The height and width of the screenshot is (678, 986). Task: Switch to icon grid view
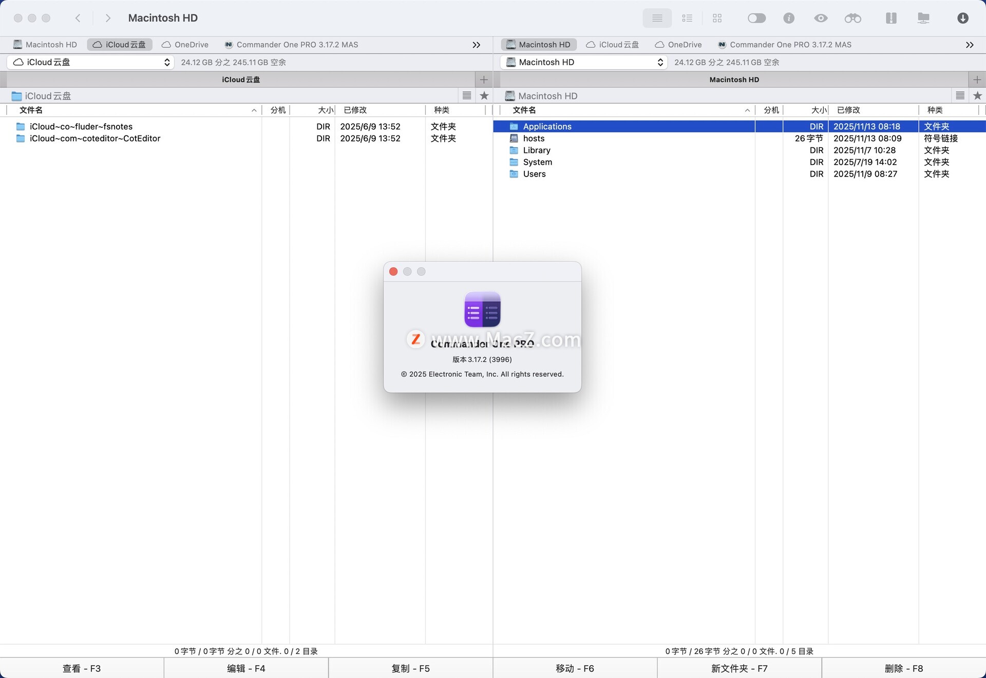[x=717, y=18]
